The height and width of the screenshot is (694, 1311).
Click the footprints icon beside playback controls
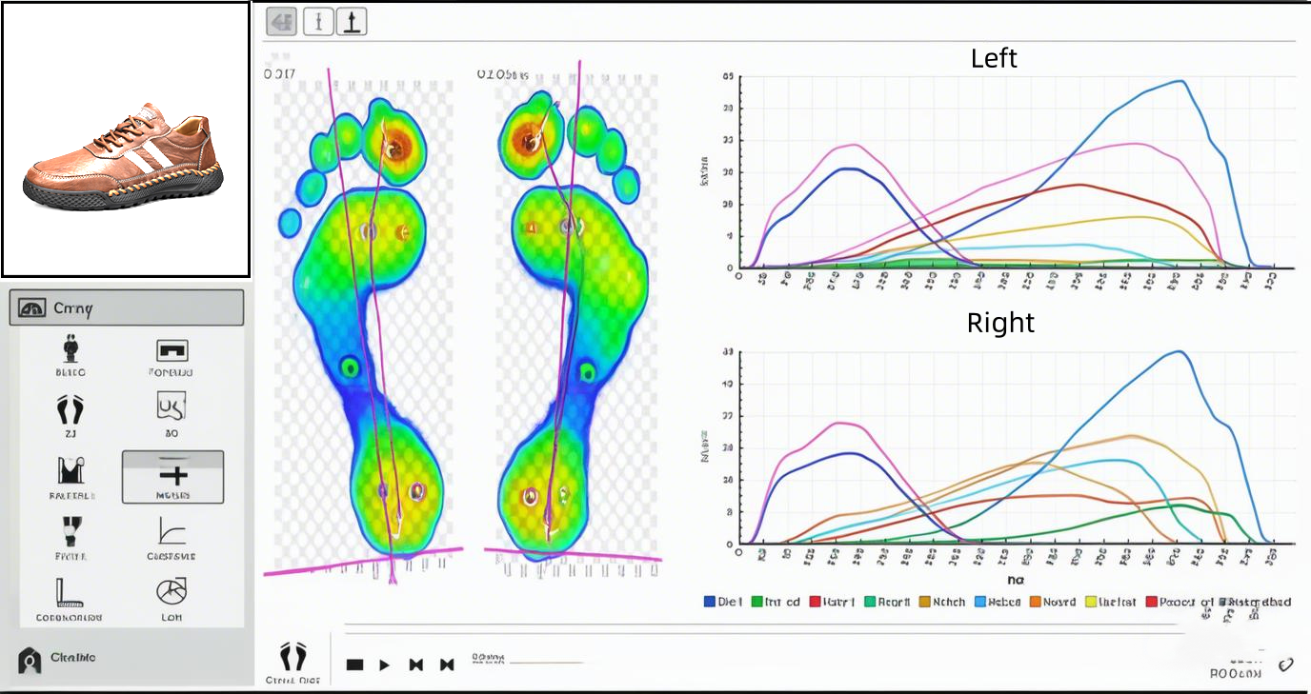coord(293,657)
